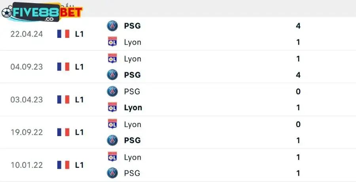Click French flag in the 10.01.22 row
The image size is (356, 182).
coord(63,165)
